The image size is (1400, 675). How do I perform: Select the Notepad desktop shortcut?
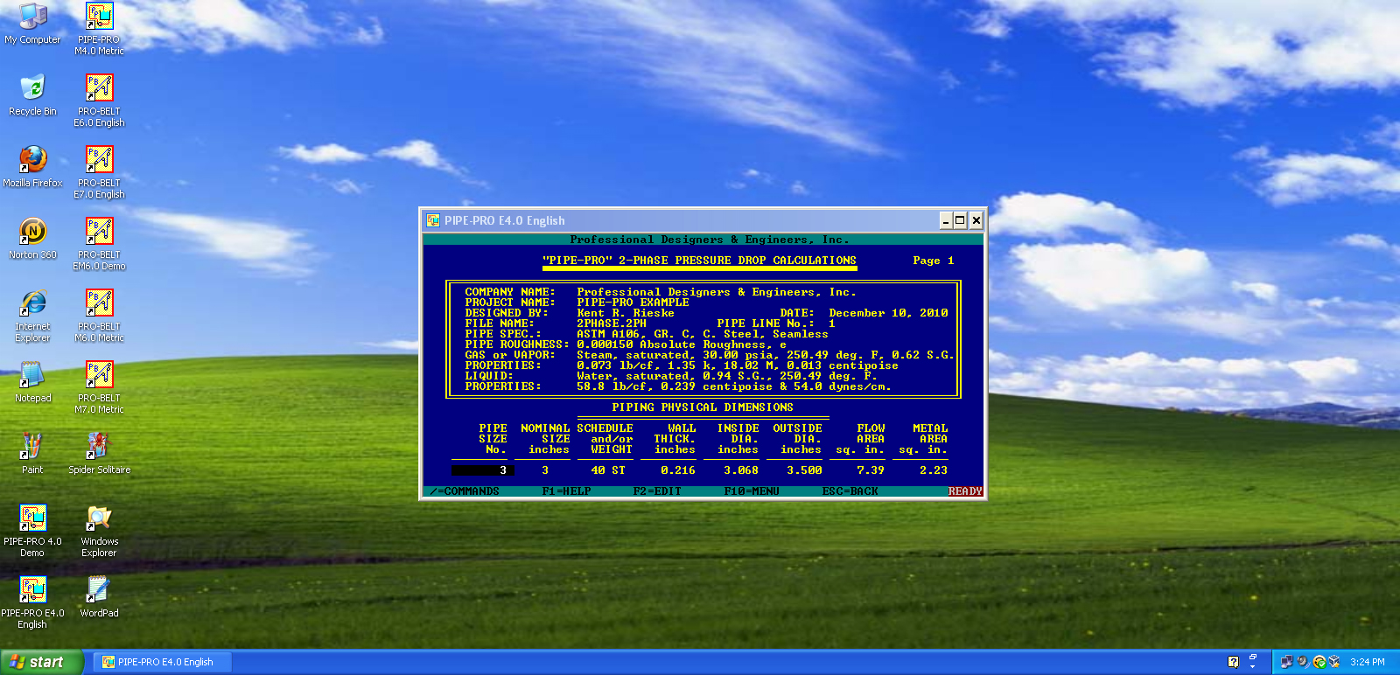tap(32, 381)
